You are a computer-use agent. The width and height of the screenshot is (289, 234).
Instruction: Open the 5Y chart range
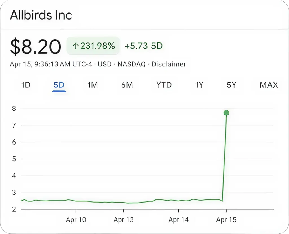tap(231, 85)
